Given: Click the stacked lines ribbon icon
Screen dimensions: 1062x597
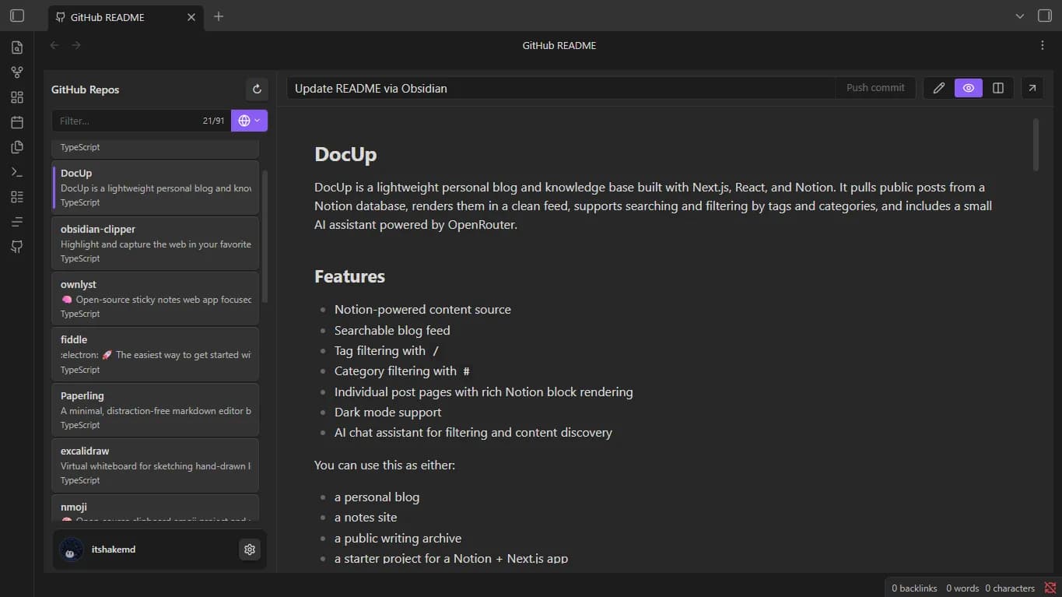Looking at the screenshot, I should (x=17, y=222).
